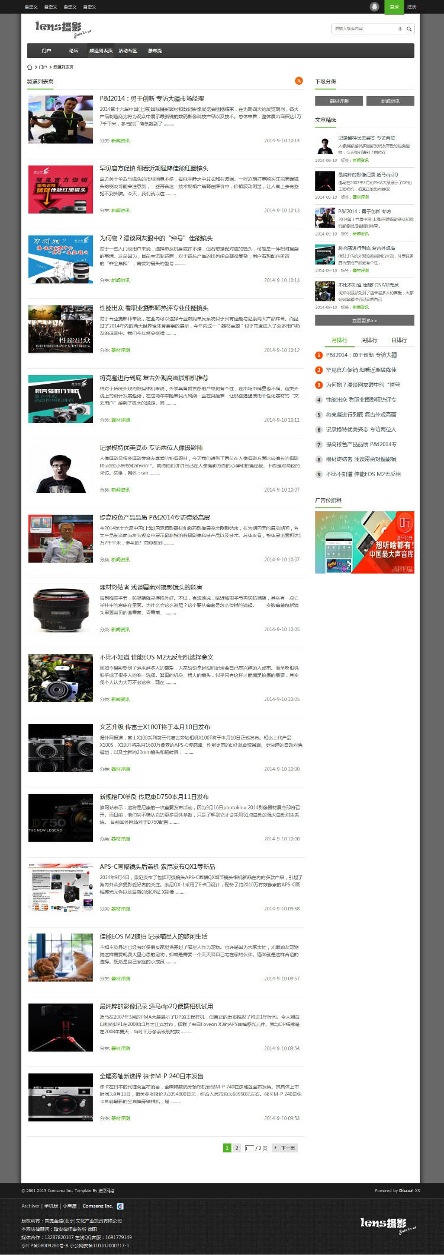Click the home icon in the breadcrumb
This screenshot has height=1255, width=444.
tap(30, 67)
